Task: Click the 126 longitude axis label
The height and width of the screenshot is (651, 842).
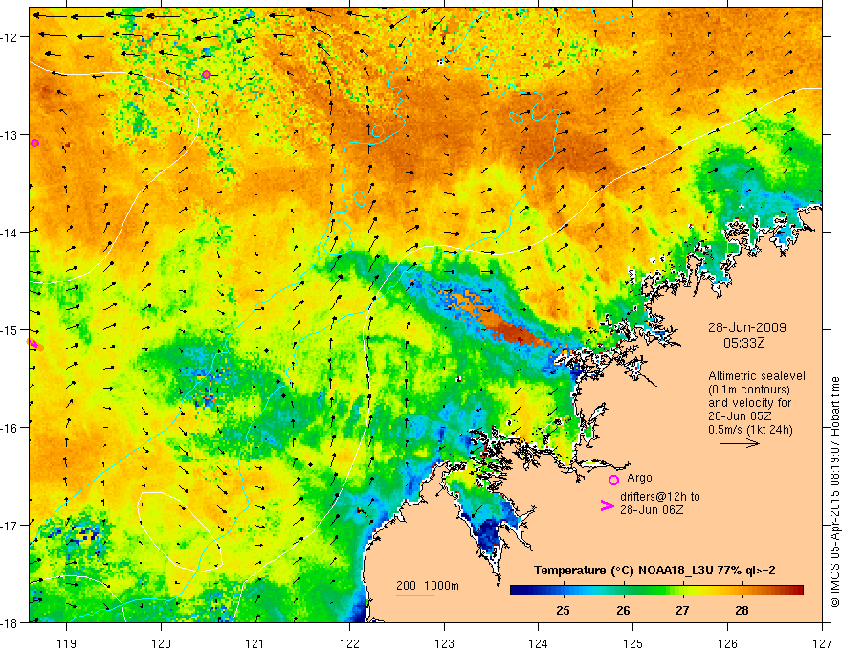Action: point(727,643)
